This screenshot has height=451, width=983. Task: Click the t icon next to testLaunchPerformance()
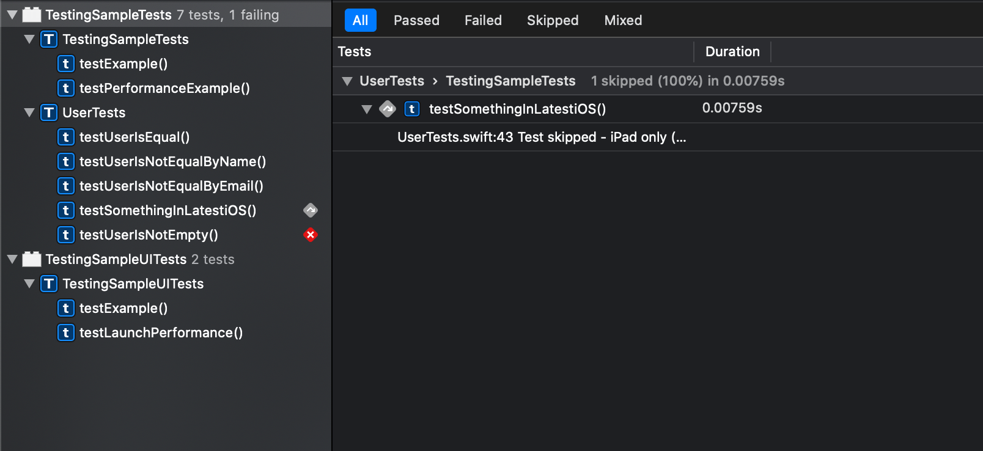point(66,332)
